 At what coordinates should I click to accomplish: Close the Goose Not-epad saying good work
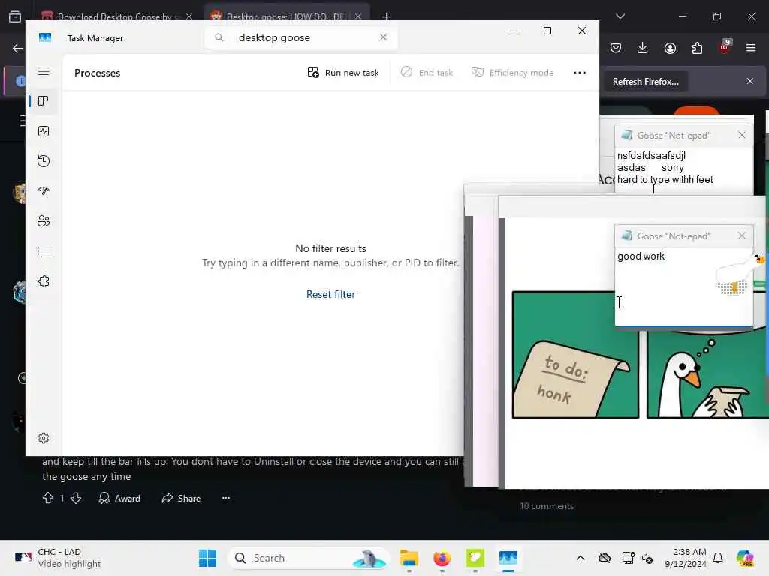pos(741,235)
